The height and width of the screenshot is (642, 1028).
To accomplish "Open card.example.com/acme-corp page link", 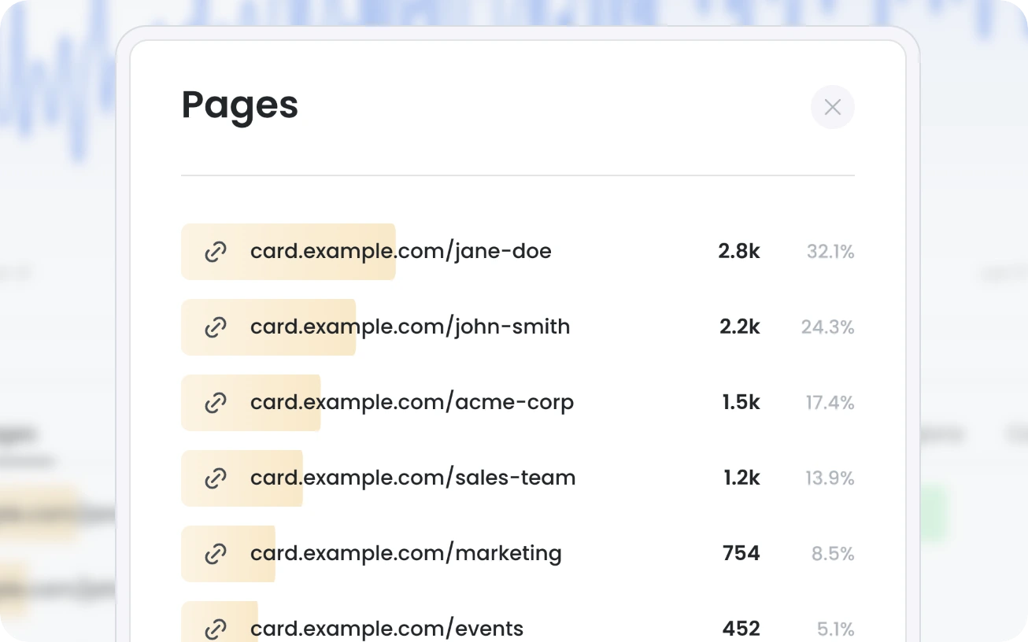I will [412, 403].
